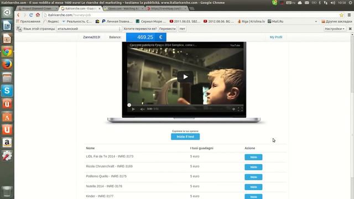Image resolution: width=354 pixels, height=199 pixels.
Task: Open the keyboard layout indicator
Action: click(290, 3)
